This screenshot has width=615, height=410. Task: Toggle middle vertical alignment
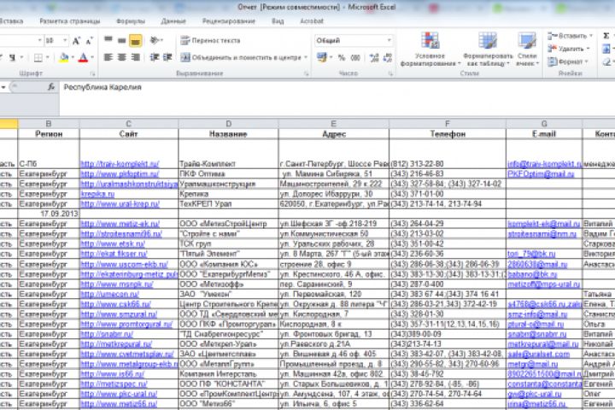click(x=122, y=40)
